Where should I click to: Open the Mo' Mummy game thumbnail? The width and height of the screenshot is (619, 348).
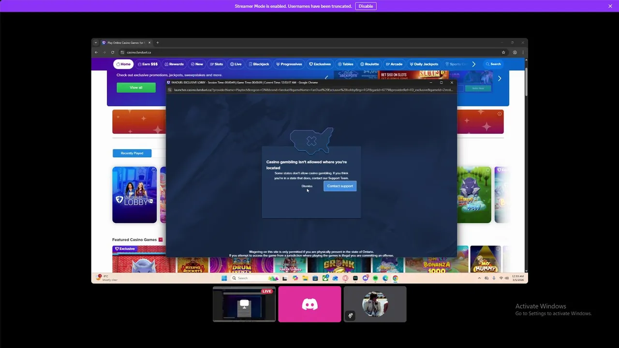pos(486,260)
